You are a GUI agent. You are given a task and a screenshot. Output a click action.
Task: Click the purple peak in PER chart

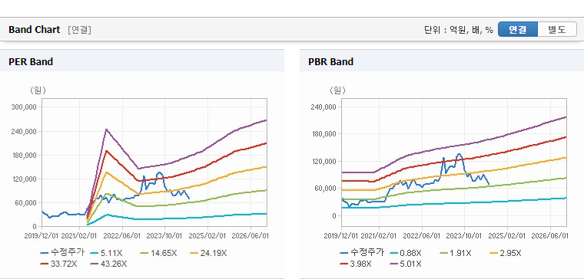point(106,130)
